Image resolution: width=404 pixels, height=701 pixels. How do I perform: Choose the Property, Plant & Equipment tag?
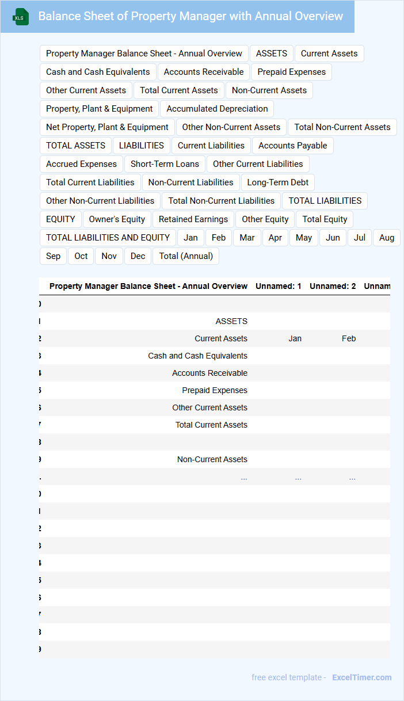click(x=100, y=109)
